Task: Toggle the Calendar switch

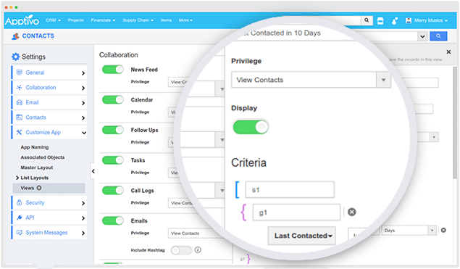Action: coord(113,99)
